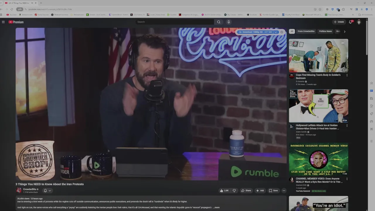
Task: Open browser sidebar games controller icon
Action: pos(371,121)
